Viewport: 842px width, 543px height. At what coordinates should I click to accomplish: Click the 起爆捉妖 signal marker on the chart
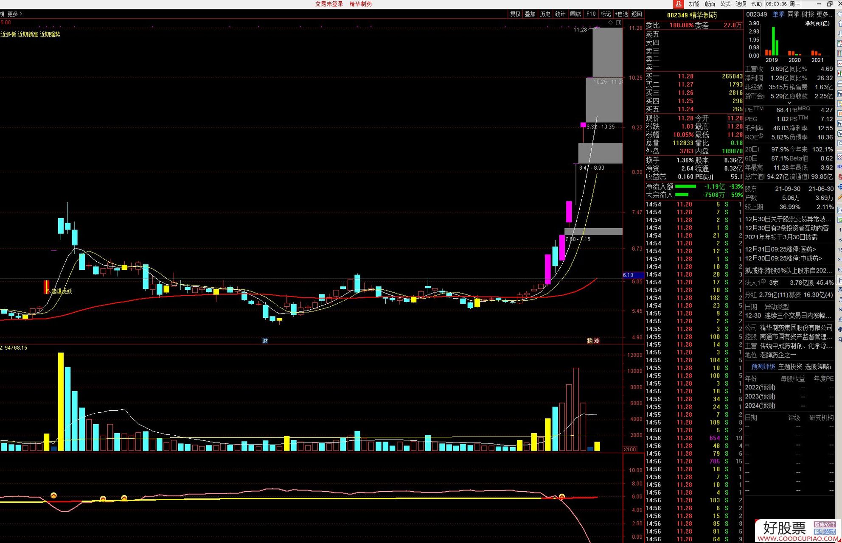61,291
